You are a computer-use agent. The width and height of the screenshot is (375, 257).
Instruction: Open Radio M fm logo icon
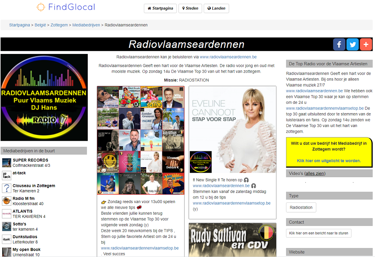tap(7, 201)
